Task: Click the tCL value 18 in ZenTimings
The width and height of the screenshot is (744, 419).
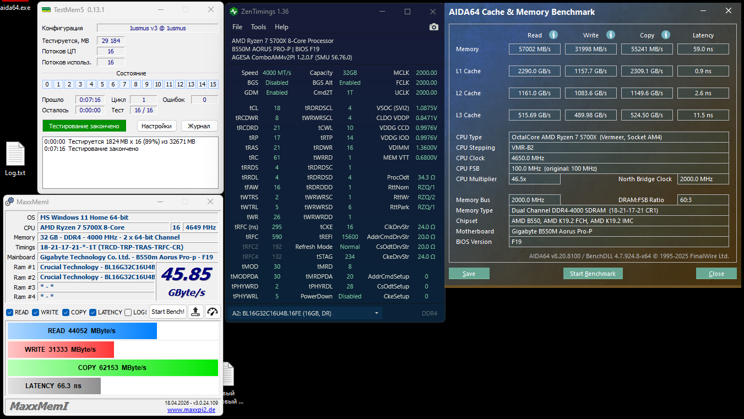Action: coord(277,108)
